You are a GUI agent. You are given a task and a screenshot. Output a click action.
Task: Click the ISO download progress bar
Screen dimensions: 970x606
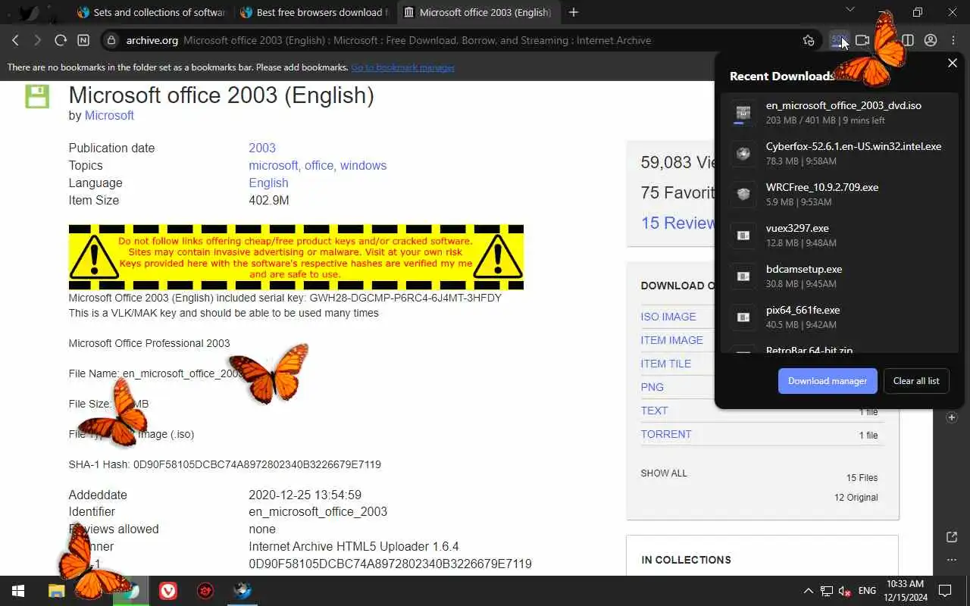(x=743, y=123)
